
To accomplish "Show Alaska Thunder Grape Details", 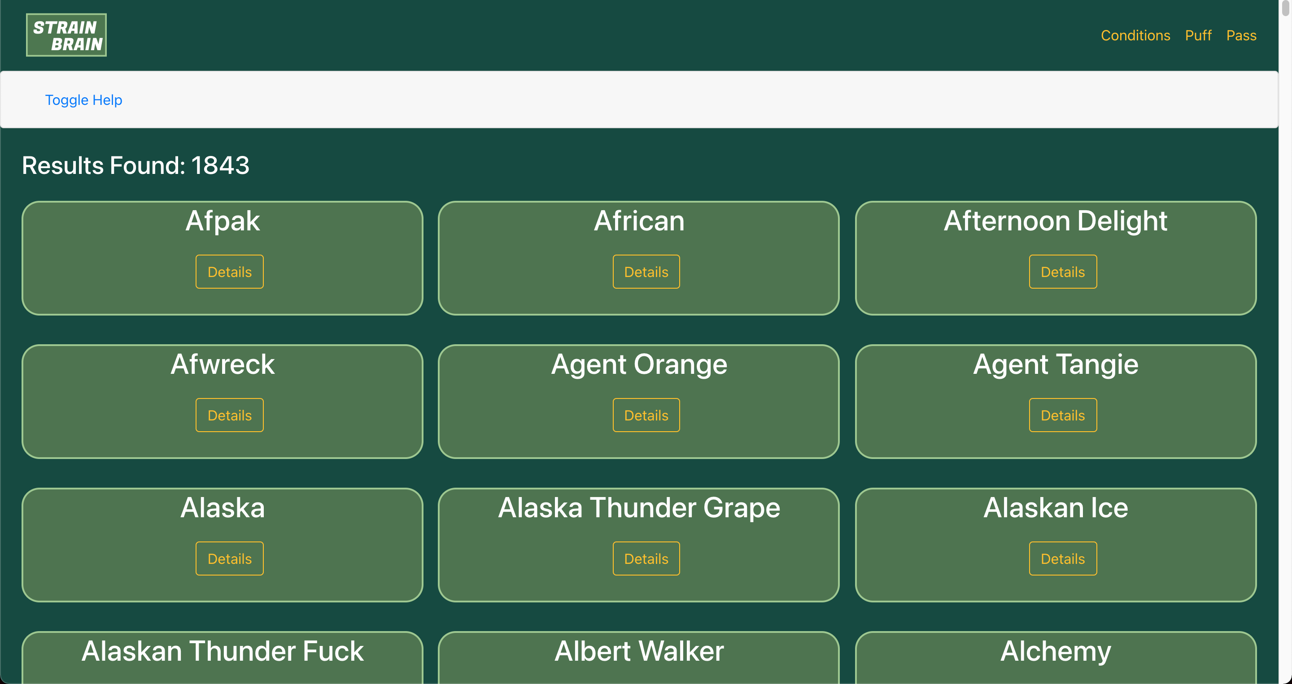I will coord(646,558).
